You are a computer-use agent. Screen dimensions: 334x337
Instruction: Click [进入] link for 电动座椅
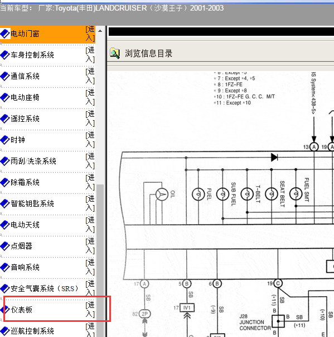[x=90, y=97]
